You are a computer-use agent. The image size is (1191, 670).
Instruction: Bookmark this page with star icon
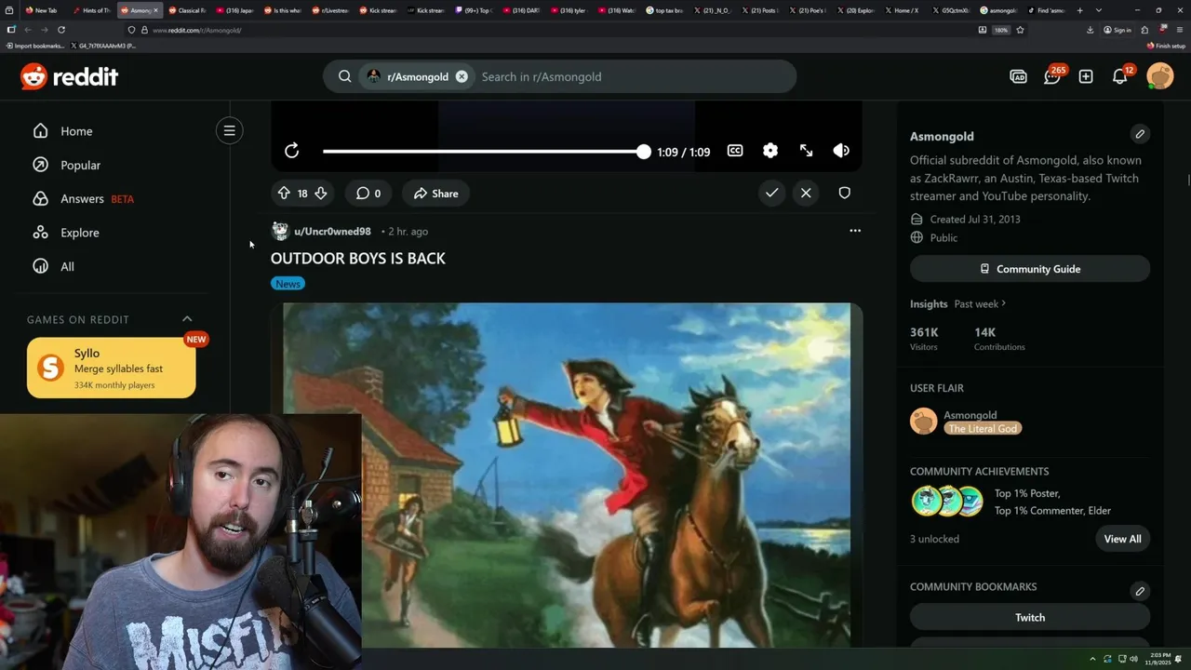[x=1020, y=30]
